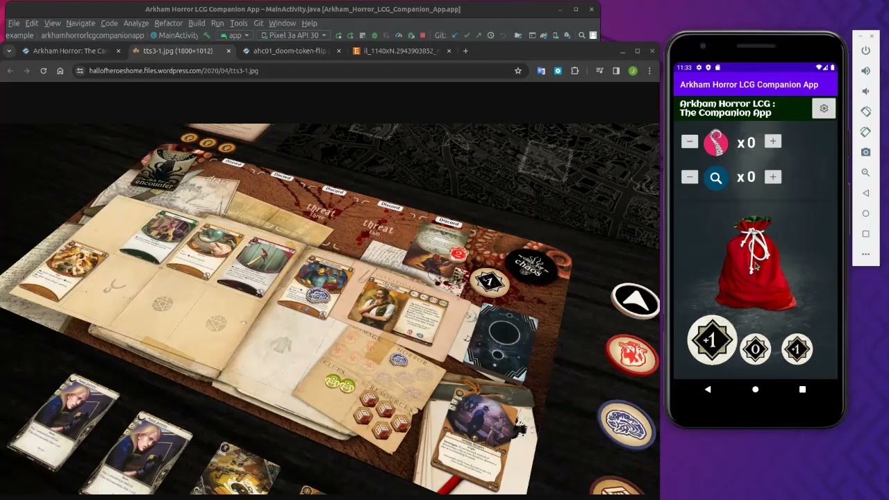Switch to the ahc01_doom-token-flip tab
This screenshot has width=889, height=500.
click(290, 51)
